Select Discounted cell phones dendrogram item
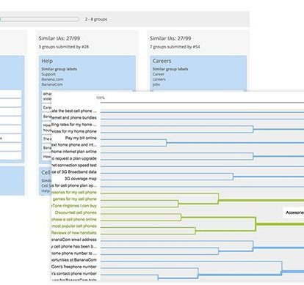 click(76, 212)
